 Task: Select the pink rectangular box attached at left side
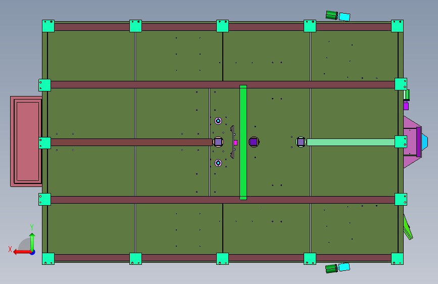pyautogui.click(x=26, y=141)
